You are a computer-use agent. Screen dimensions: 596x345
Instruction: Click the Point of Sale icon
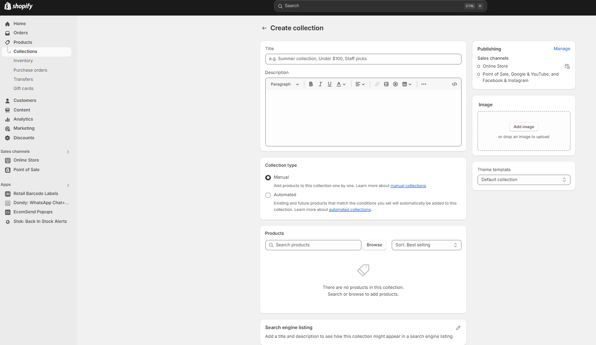pos(8,170)
